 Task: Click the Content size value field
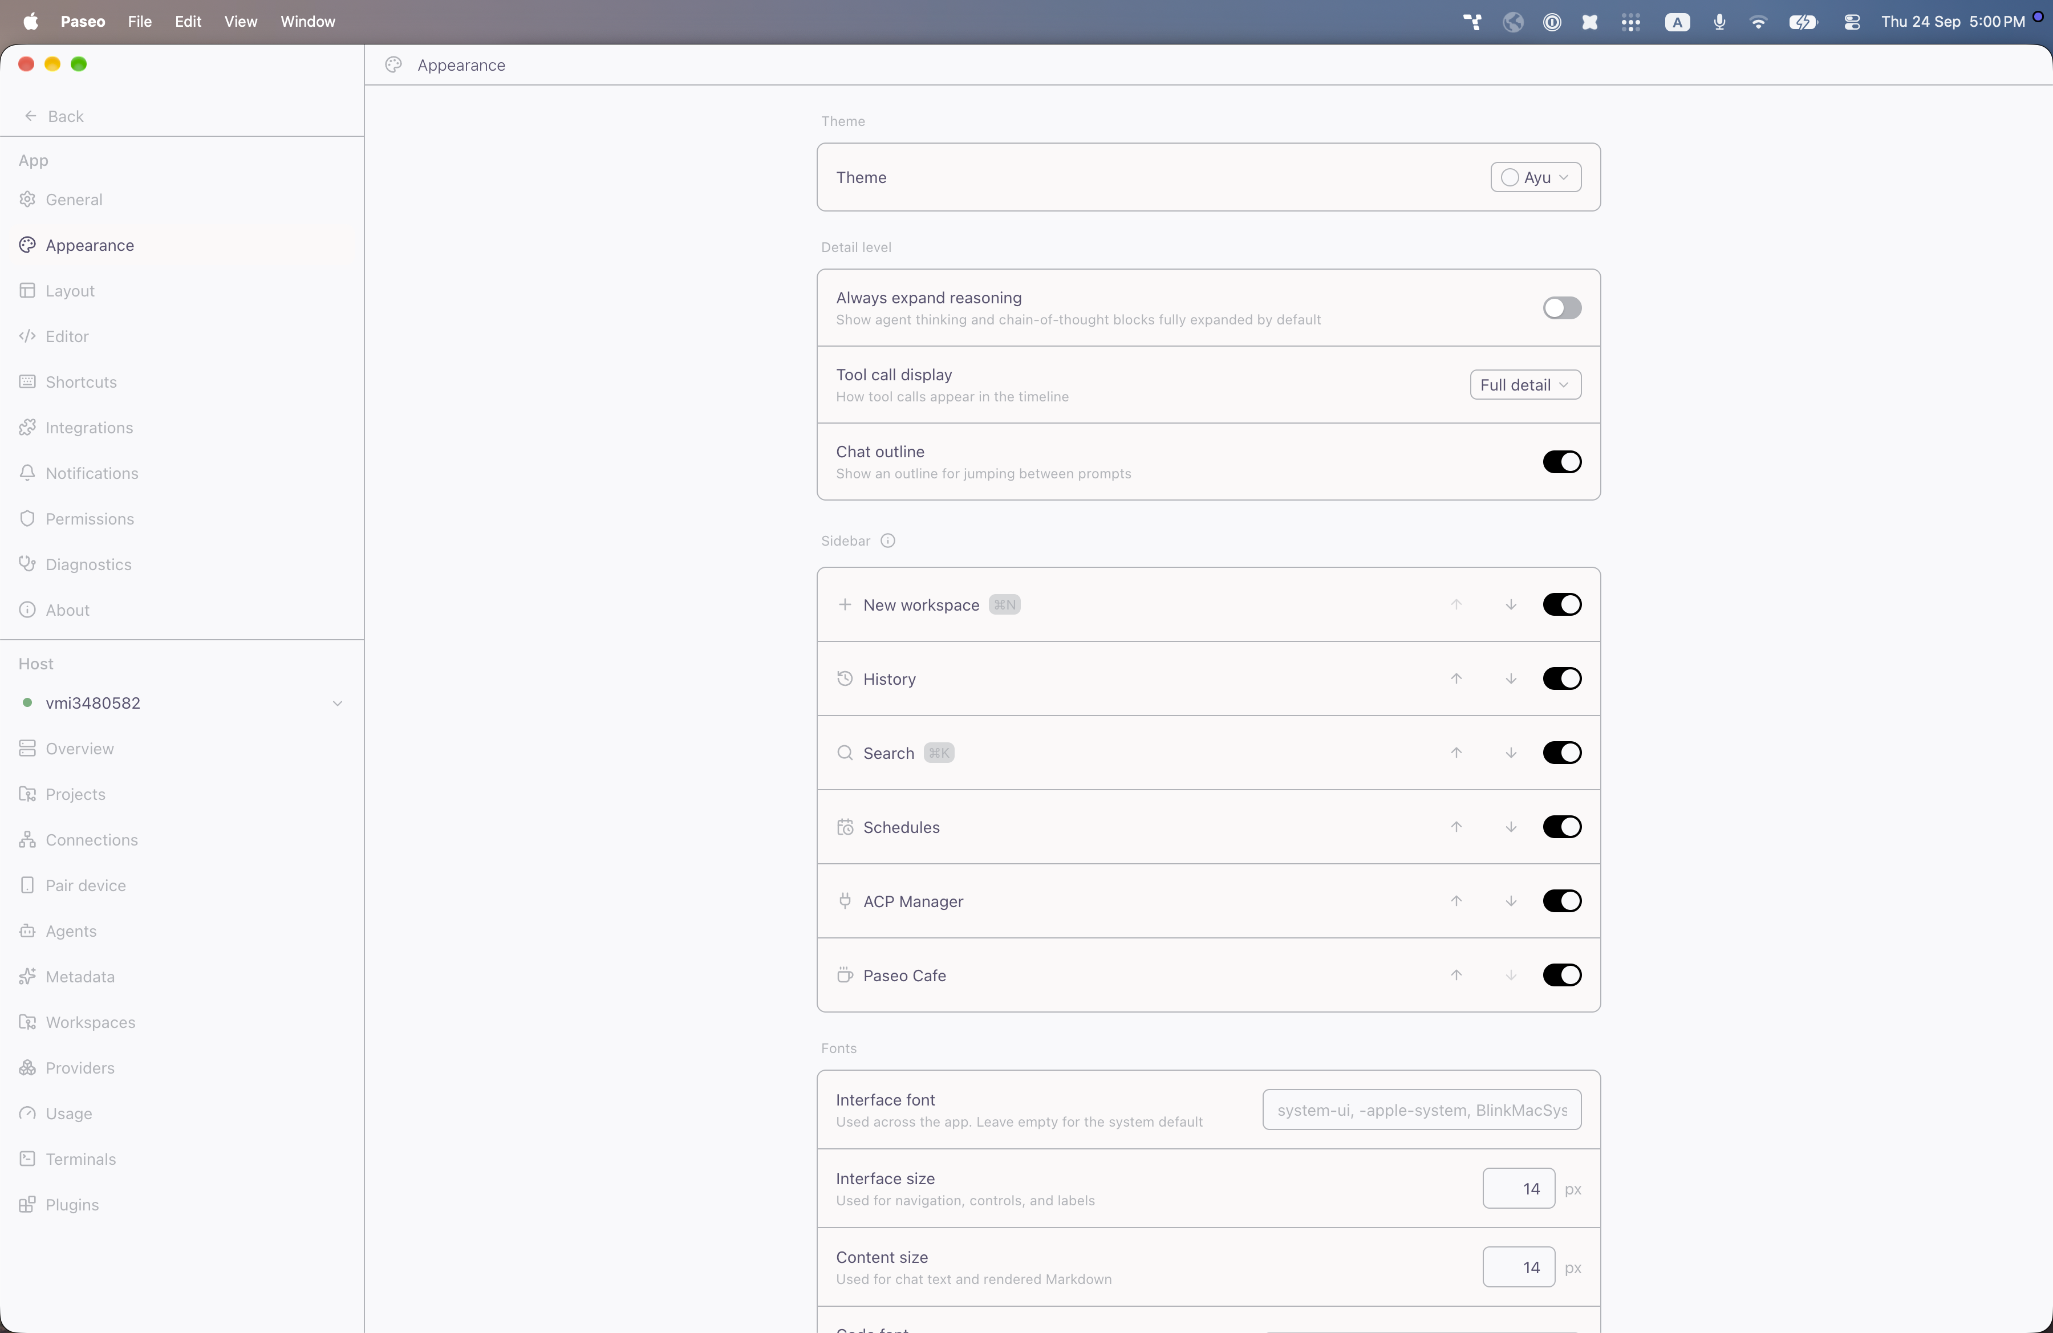click(x=1518, y=1267)
